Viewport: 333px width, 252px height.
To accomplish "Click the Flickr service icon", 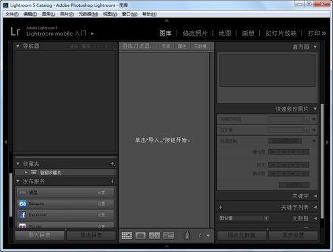I will click(x=23, y=226).
